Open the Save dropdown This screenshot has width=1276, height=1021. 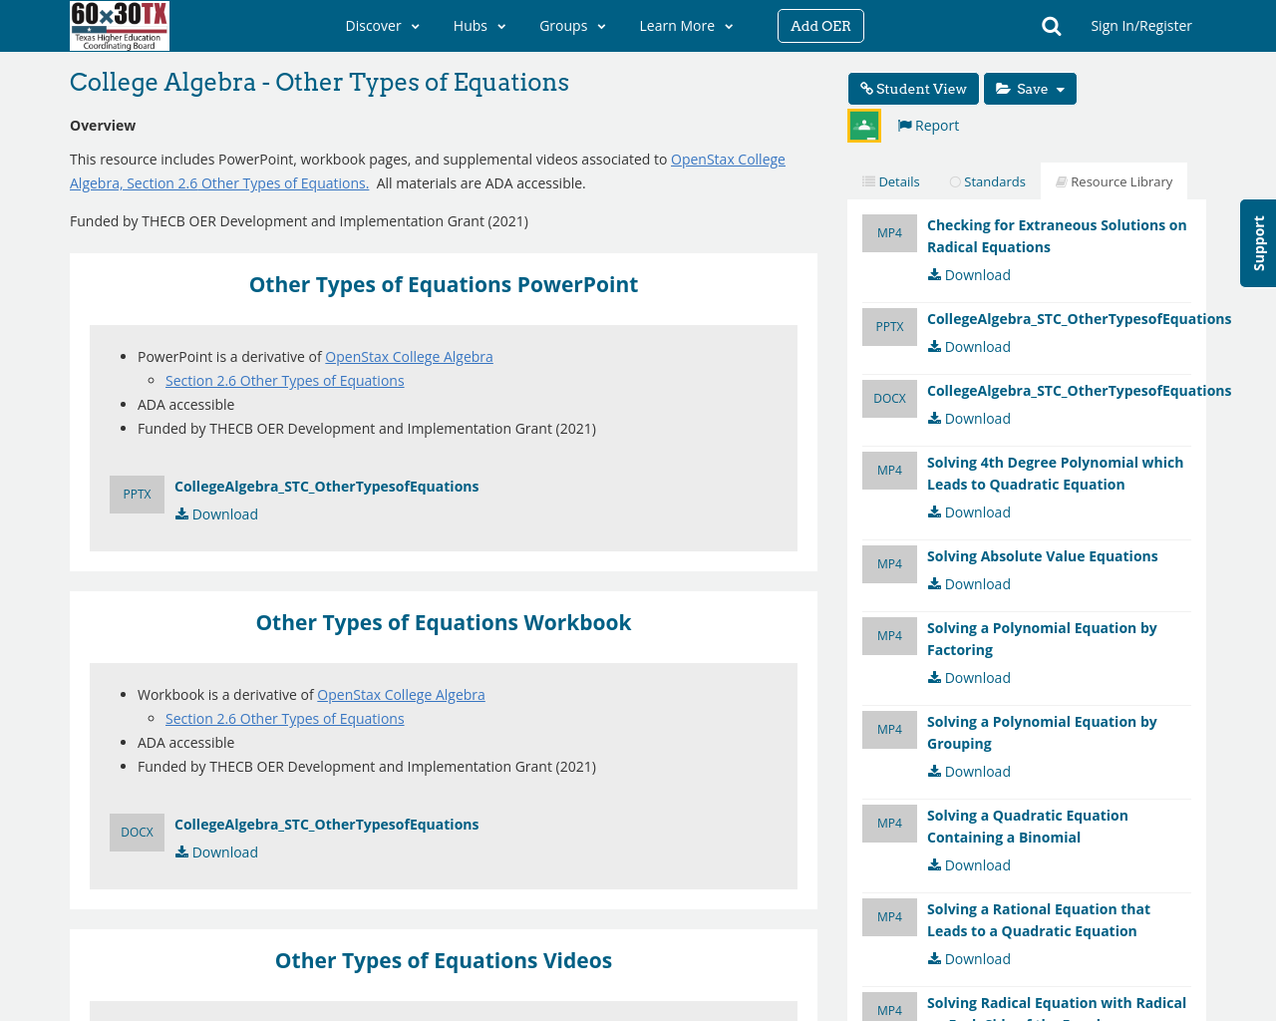point(1029,87)
